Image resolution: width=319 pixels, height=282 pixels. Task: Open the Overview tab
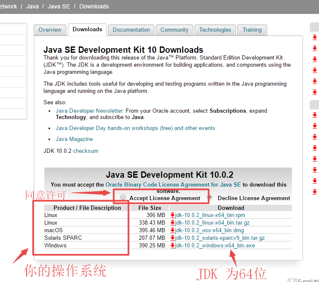(x=50, y=30)
